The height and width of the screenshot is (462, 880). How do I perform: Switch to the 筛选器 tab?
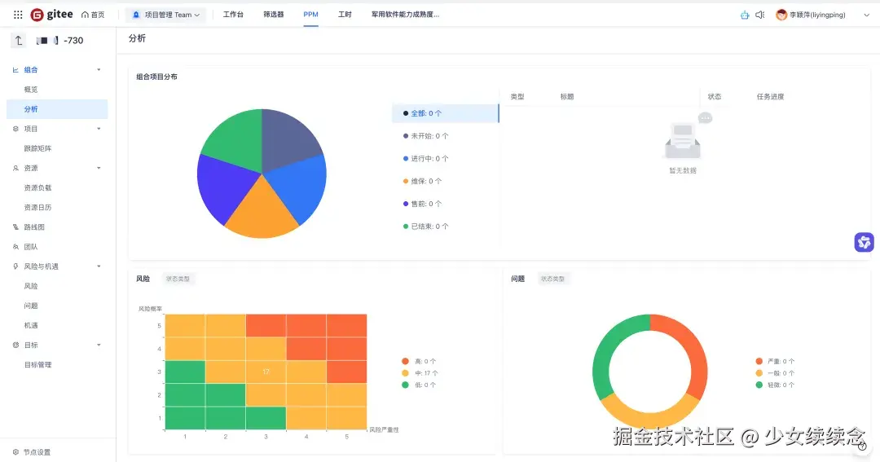273,15
